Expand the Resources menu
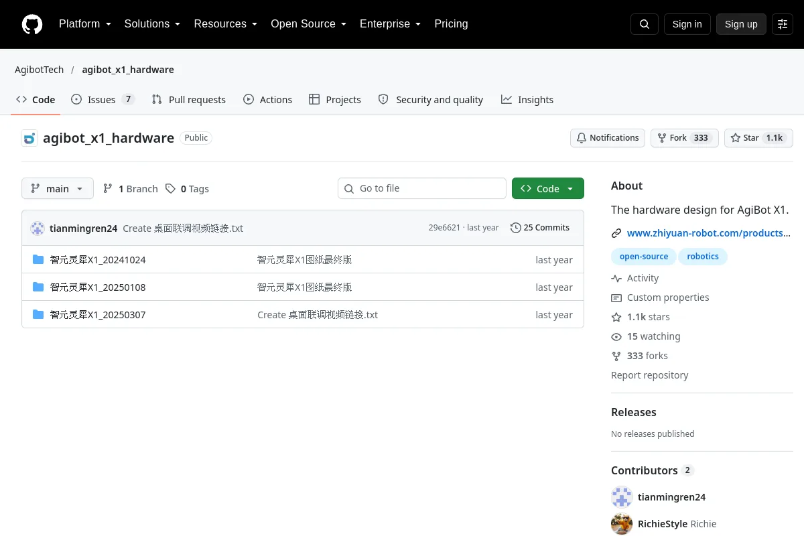The image size is (804, 536). point(226,24)
